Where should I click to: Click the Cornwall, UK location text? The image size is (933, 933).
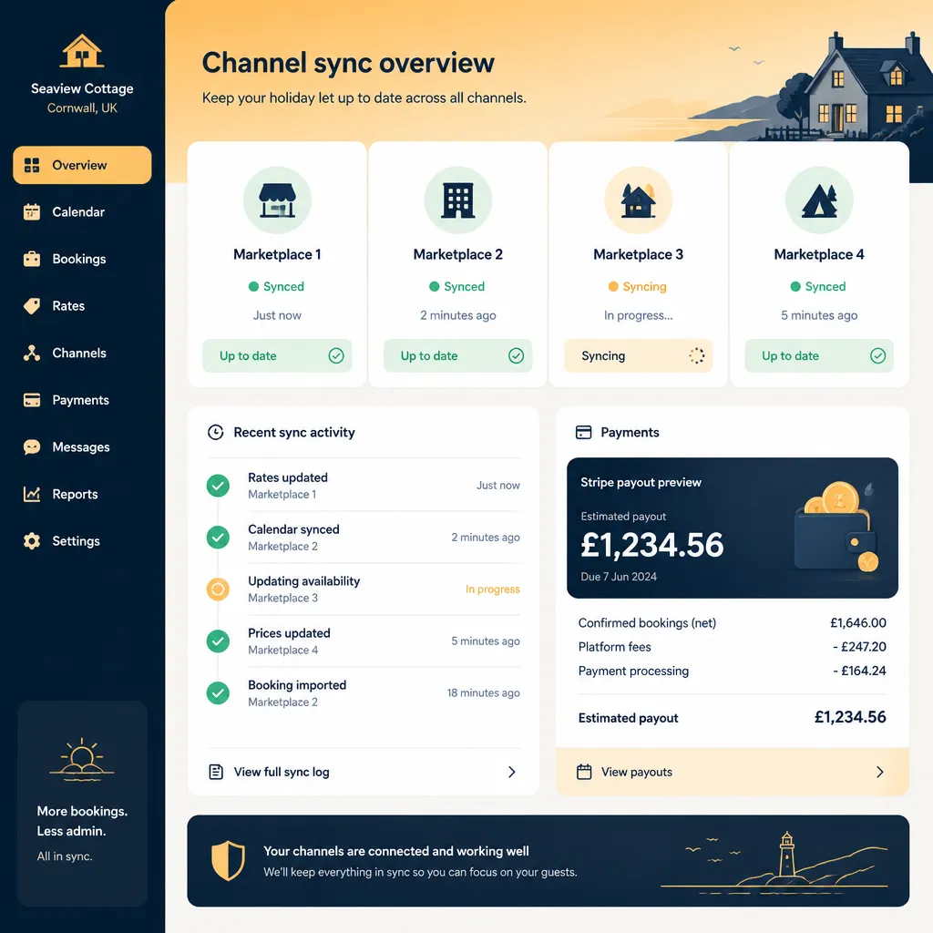[x=82, y=108]
